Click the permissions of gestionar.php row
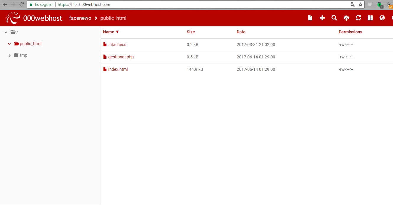The image size is (393, 205). 346,57
